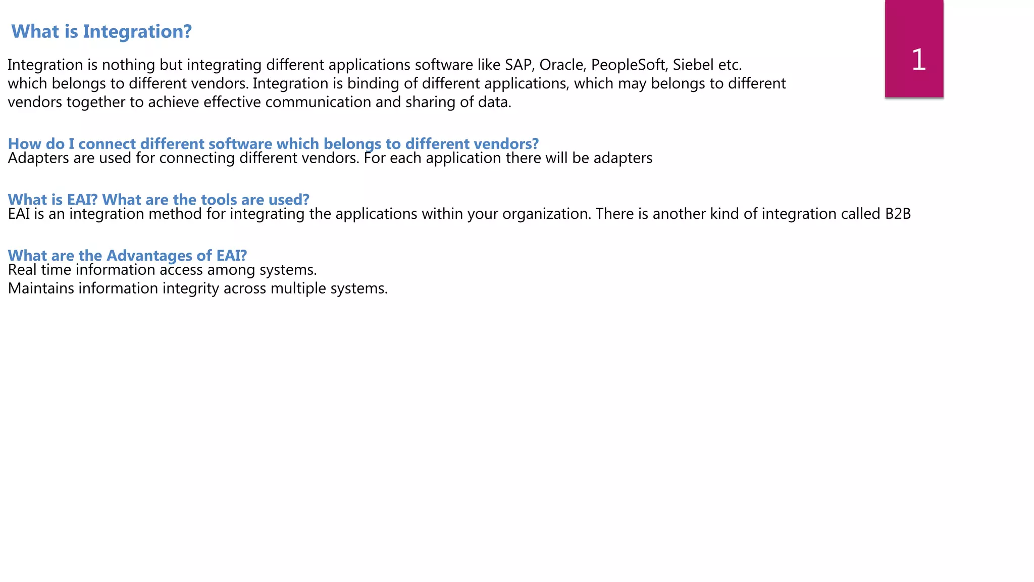Screen dimensions: 1034x582
Task: Click the line starting 'which belongs to different vendors'
Action: pos(396,83)
